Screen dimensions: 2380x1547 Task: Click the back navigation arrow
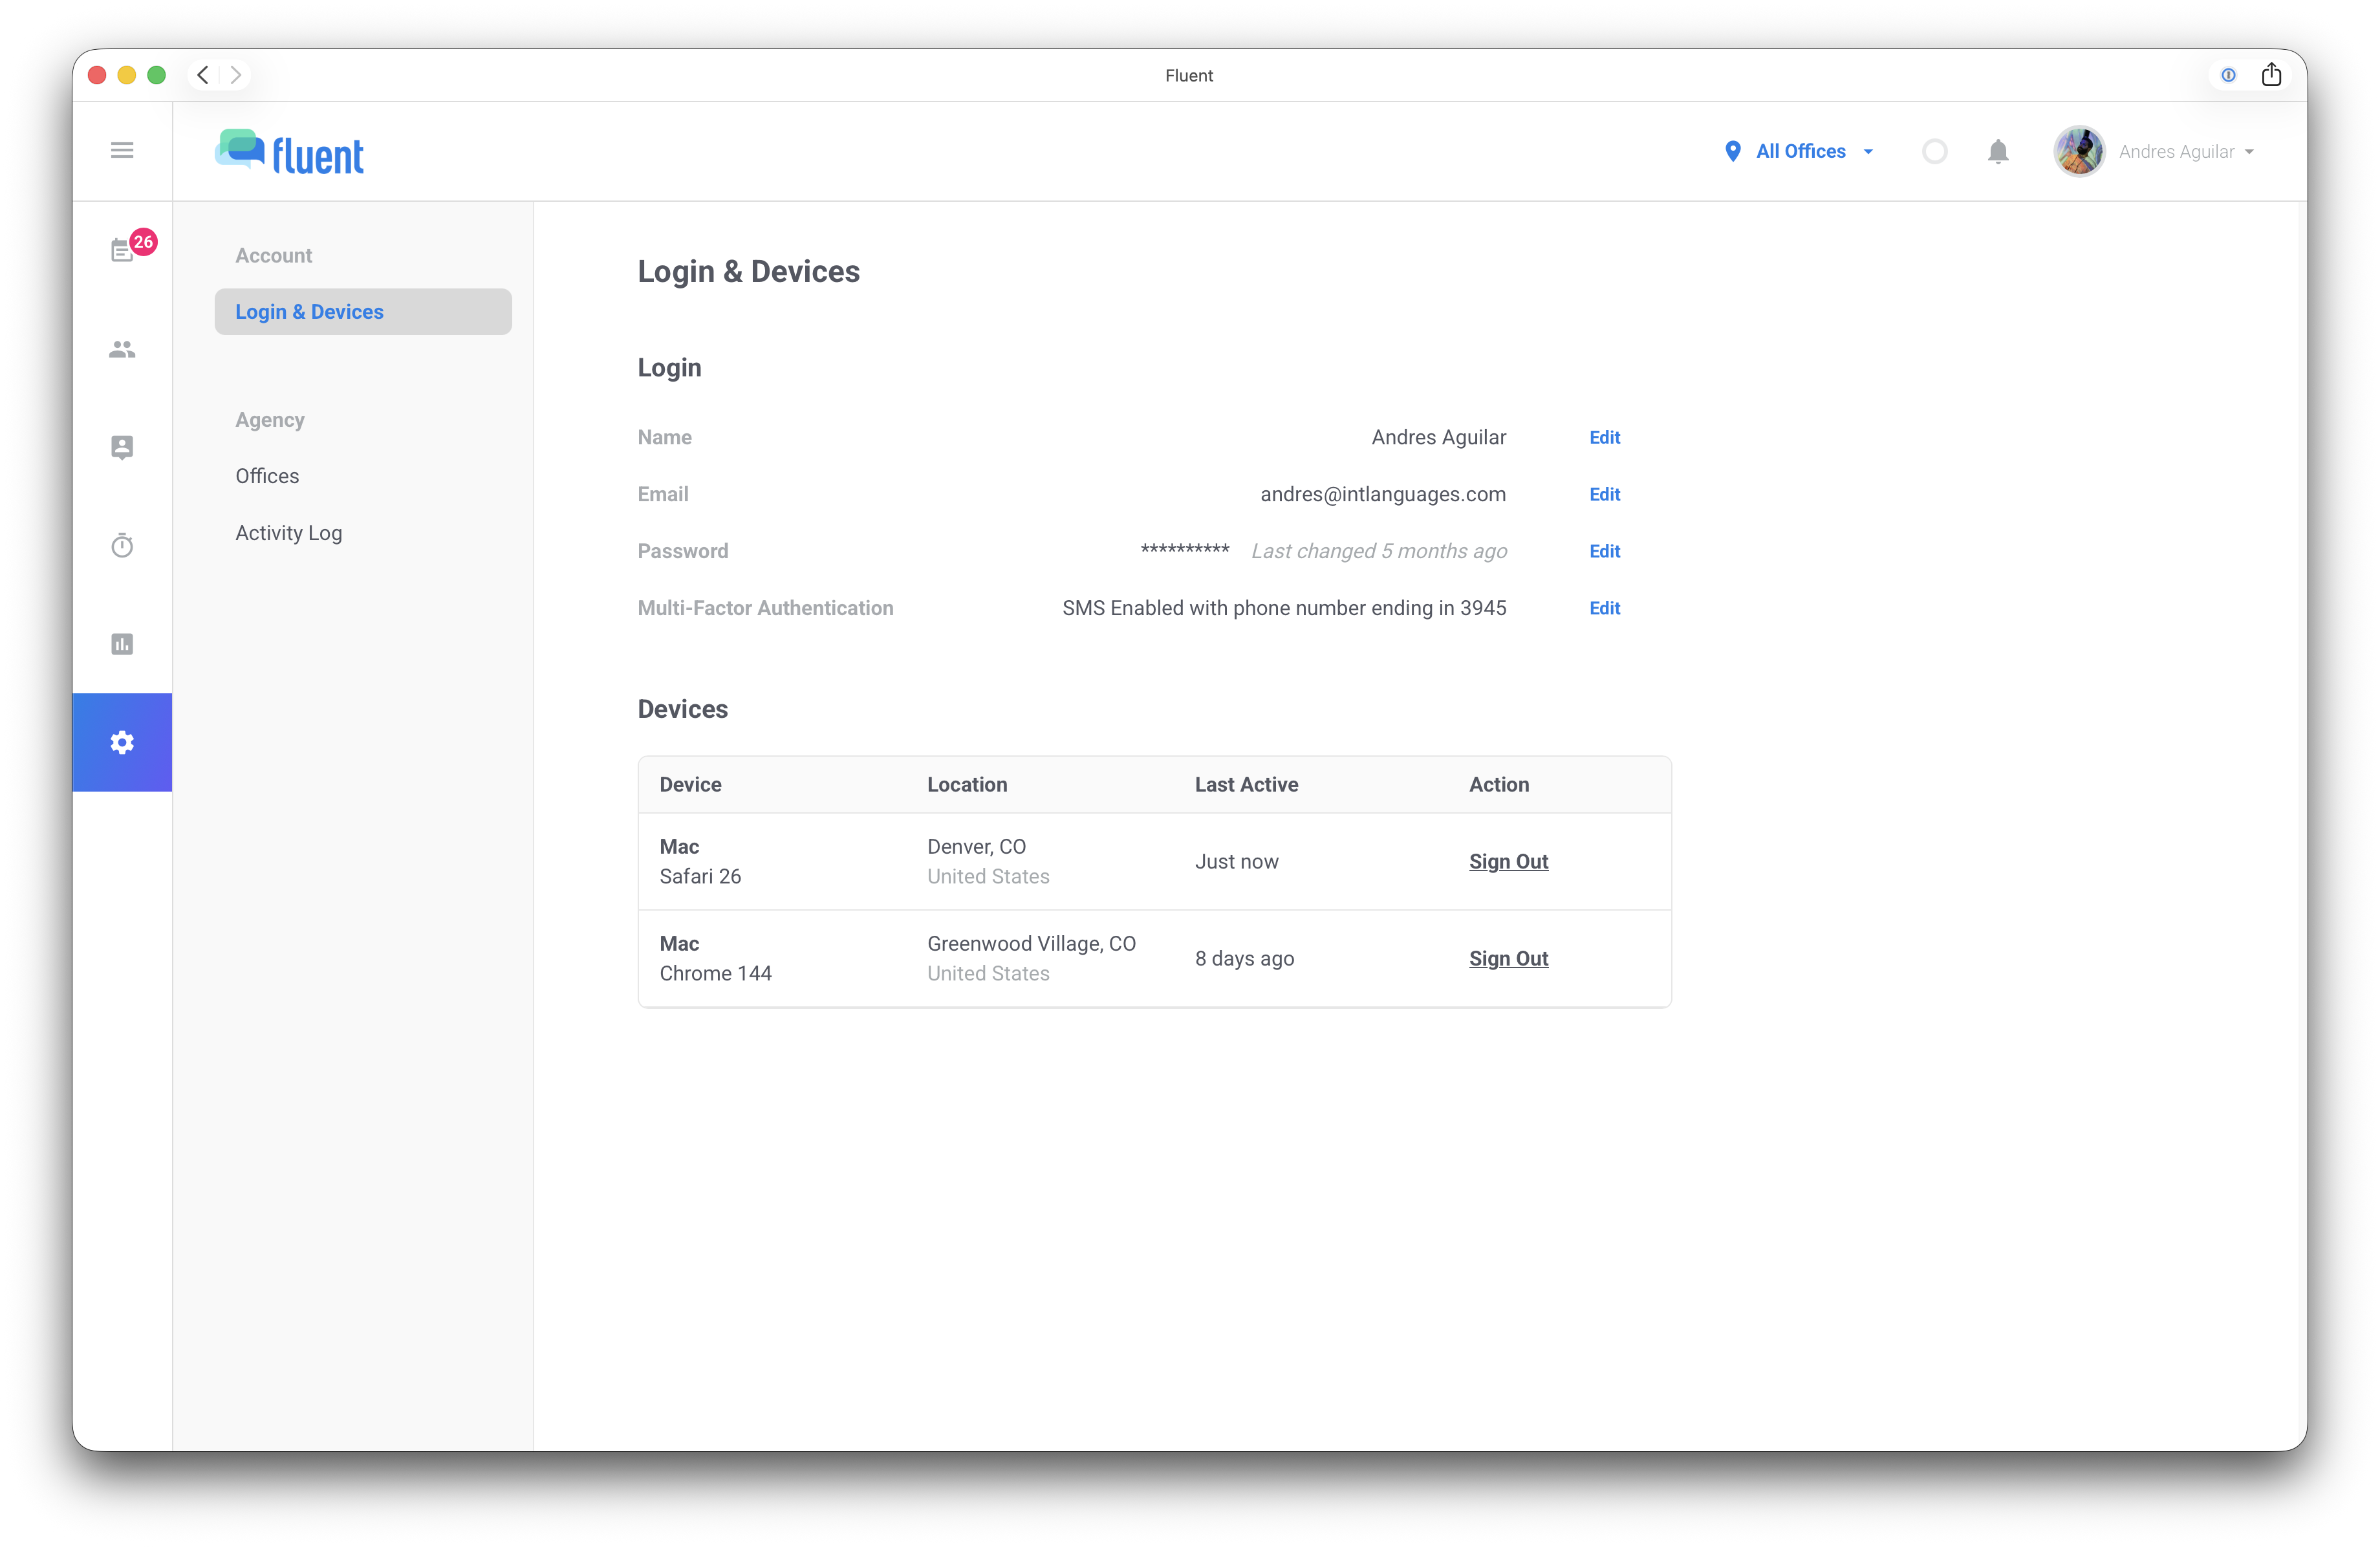(203, 74)
